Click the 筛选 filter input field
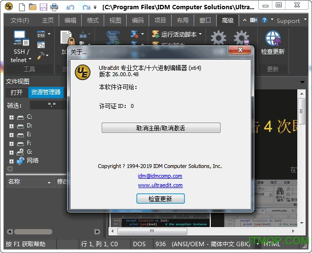 (48, 105)
